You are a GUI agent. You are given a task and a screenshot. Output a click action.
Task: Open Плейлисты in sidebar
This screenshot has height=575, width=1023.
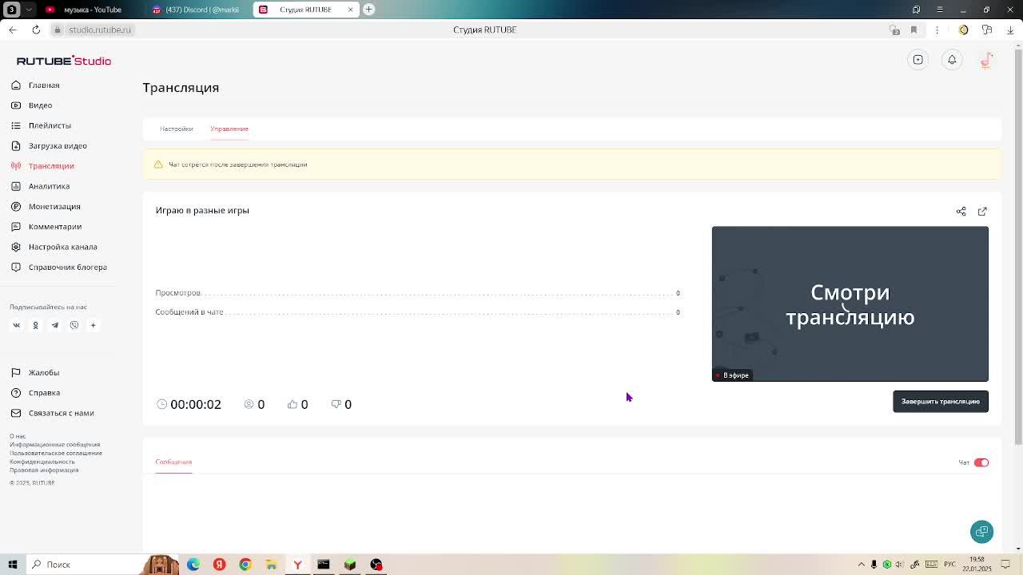click(x=50, y=125)
